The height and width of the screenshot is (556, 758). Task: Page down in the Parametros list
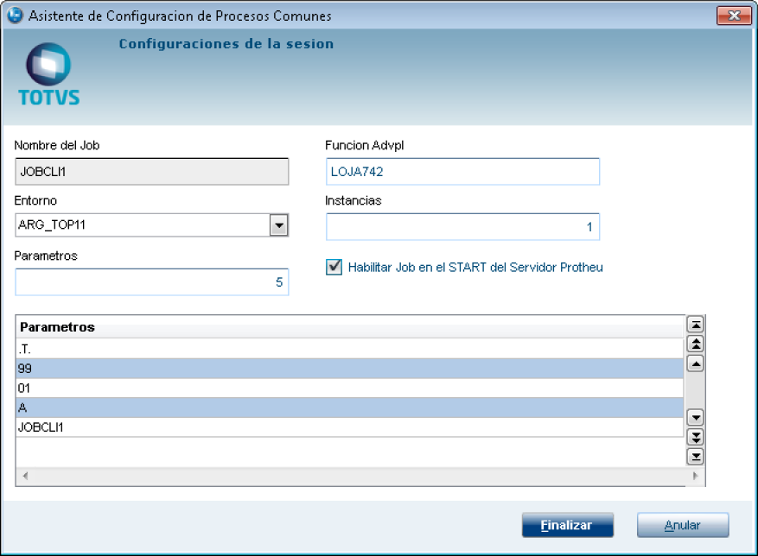pos(694,437)
